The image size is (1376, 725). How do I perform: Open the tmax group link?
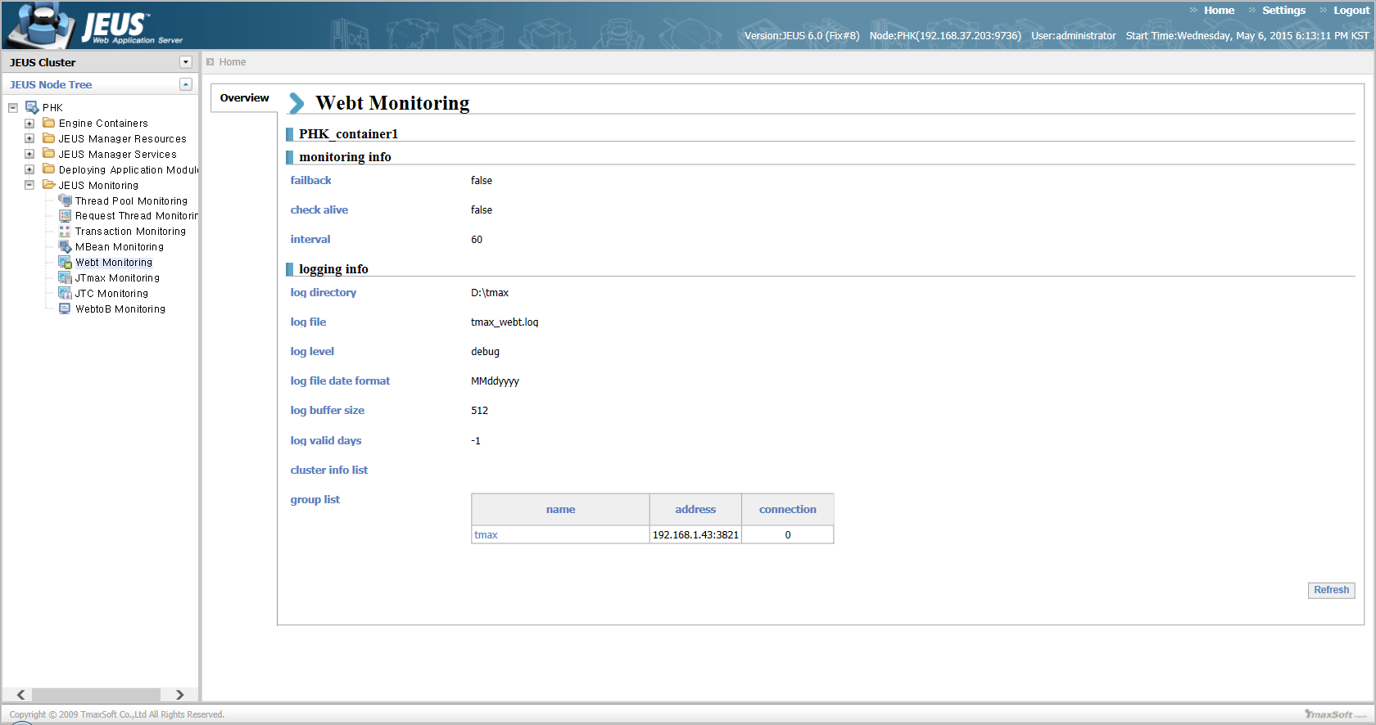[x=486, y=535]
